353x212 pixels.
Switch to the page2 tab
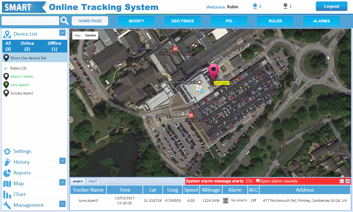point(93,181)
